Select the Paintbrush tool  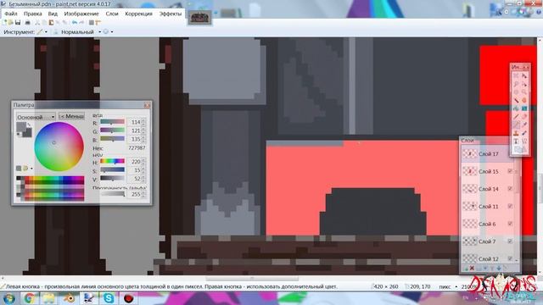516,117
